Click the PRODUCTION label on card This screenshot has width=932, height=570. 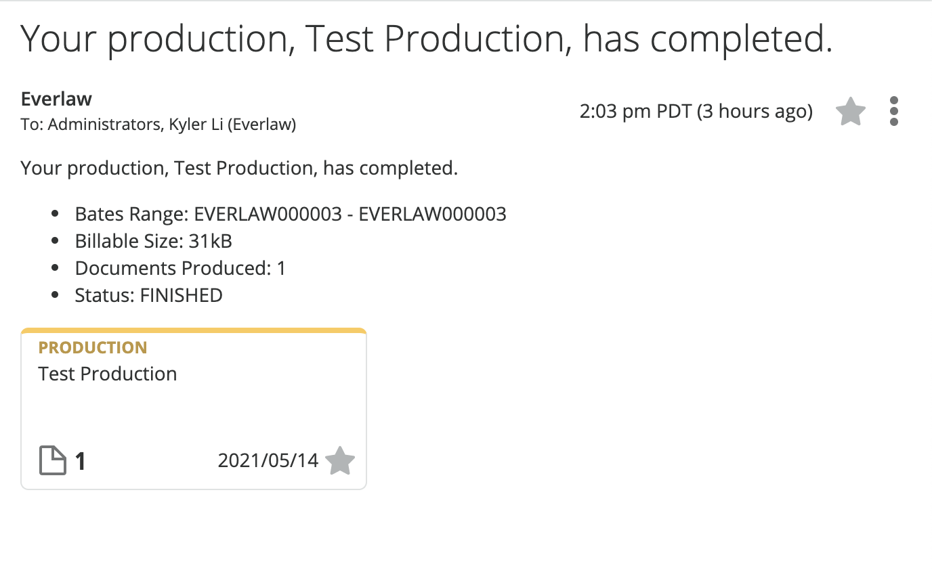point(93,347)
